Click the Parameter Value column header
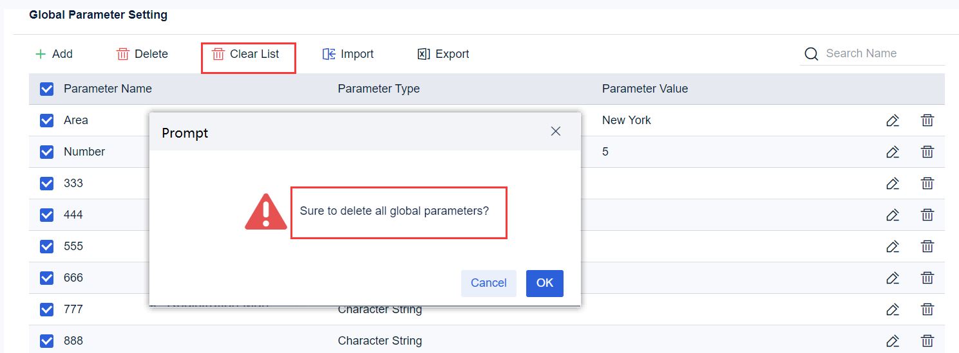 645,89
